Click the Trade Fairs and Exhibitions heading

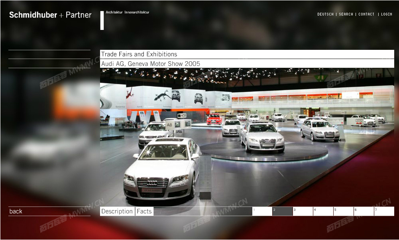tap(139, 54)
